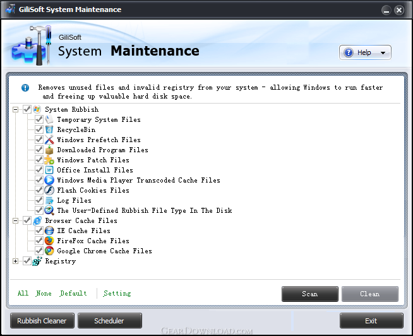The width and height of the screenshot is (413, 336).
Task: Toggle Windows Prefetch Files checkbox
Action: 39,140
